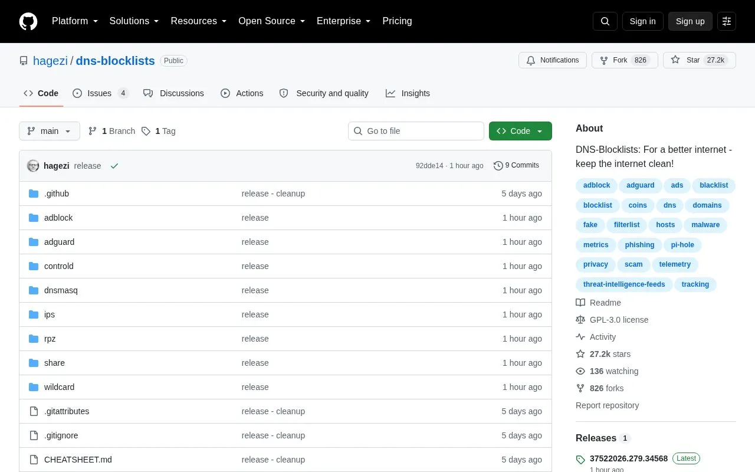This screenshot has width=755, height=472.
Task: Open release 37522026.279.34568
Action: pos(629,458)
